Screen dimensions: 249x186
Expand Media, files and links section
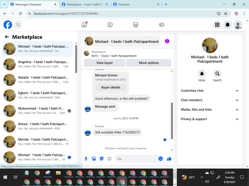[x=210, y=110]
